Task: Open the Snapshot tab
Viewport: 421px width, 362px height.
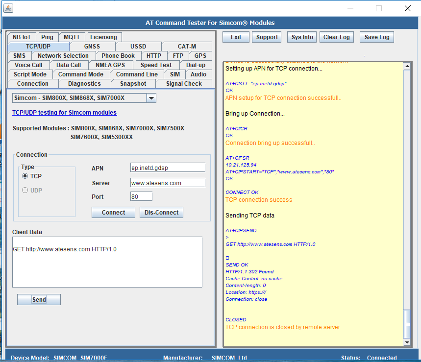Action: pos(133,84)
